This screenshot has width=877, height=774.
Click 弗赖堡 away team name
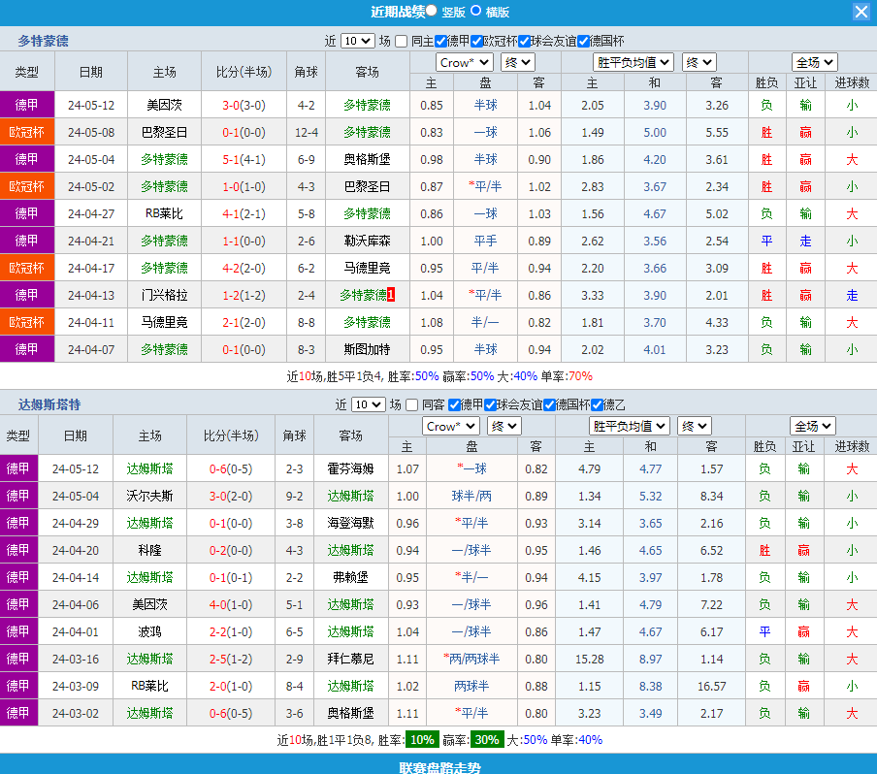point(350,577)
